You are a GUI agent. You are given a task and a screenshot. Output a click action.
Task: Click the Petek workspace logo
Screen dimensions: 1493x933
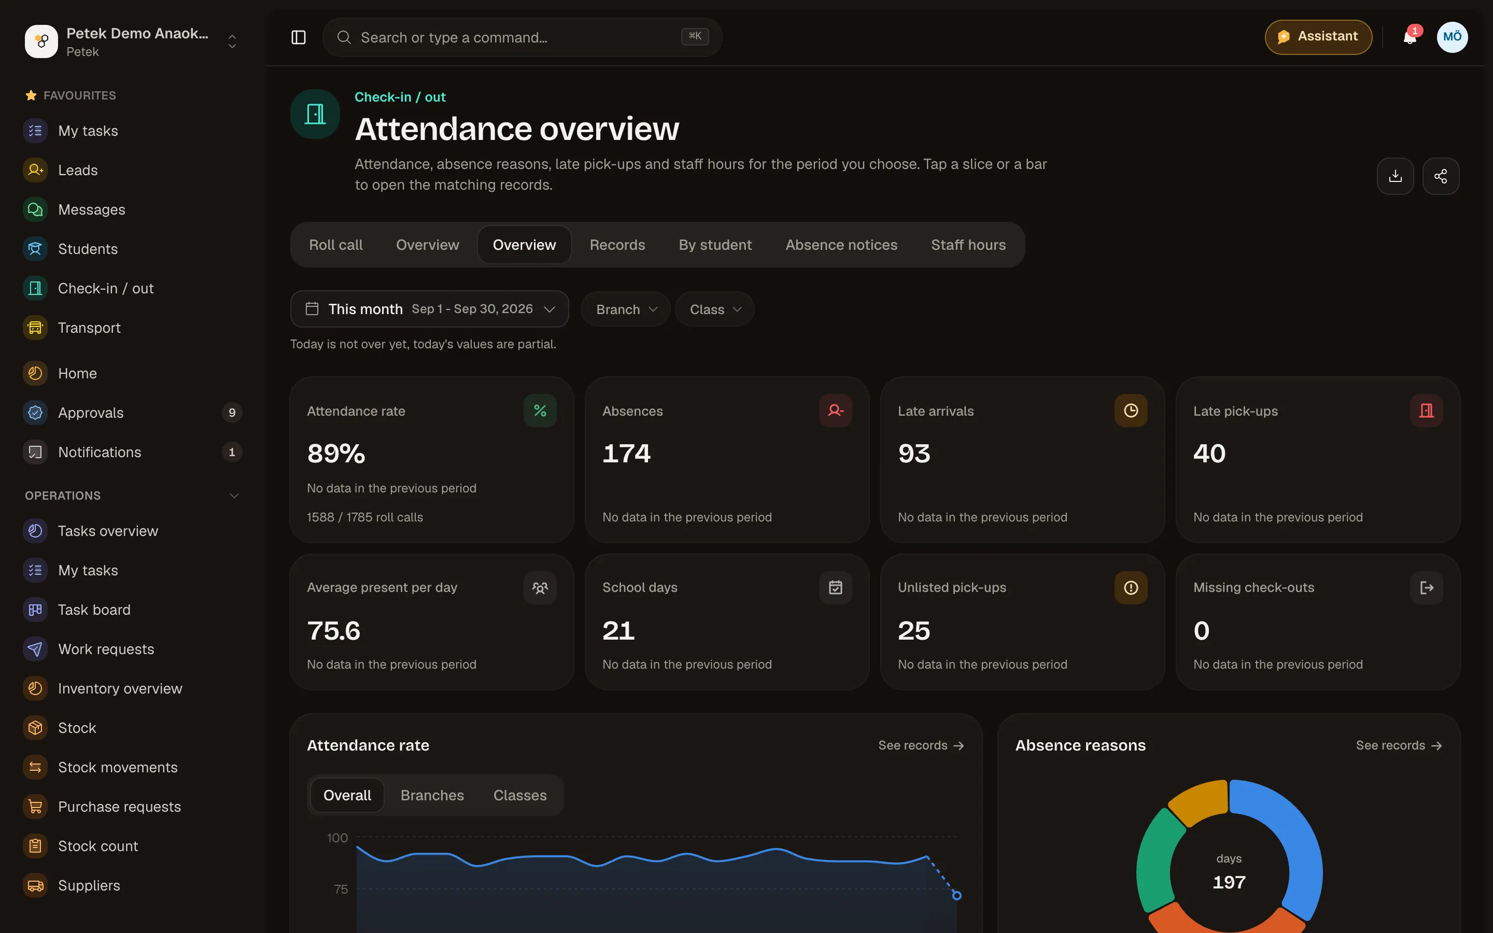tap(41, 41)
